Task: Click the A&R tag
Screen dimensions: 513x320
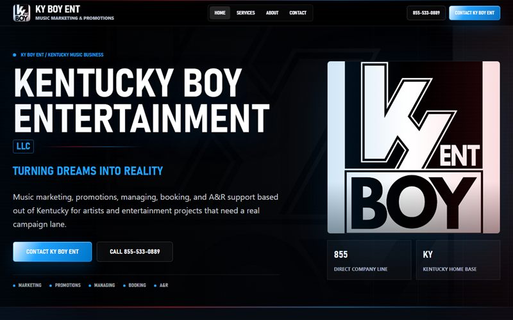Action: [x=164, y=285]
